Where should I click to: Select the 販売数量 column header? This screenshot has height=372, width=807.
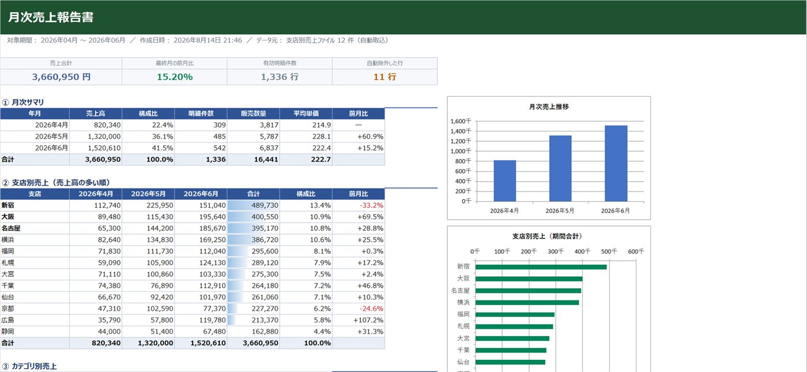click(253, 114)
